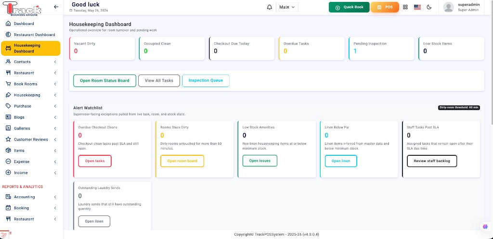493x239 pixels.
Task: Click the Housekeeping Dashboard bed icon
Action: tap(9, 49)
